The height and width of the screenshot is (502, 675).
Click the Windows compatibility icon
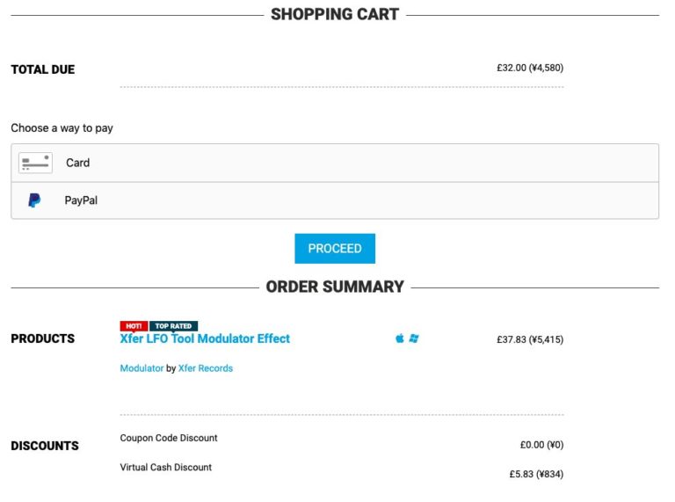pos(414,338)
